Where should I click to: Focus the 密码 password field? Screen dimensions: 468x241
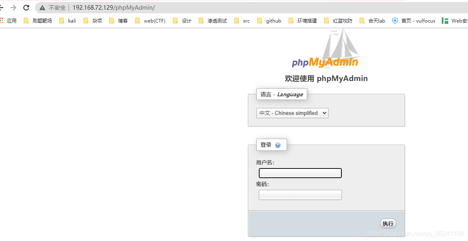[300, 195]
